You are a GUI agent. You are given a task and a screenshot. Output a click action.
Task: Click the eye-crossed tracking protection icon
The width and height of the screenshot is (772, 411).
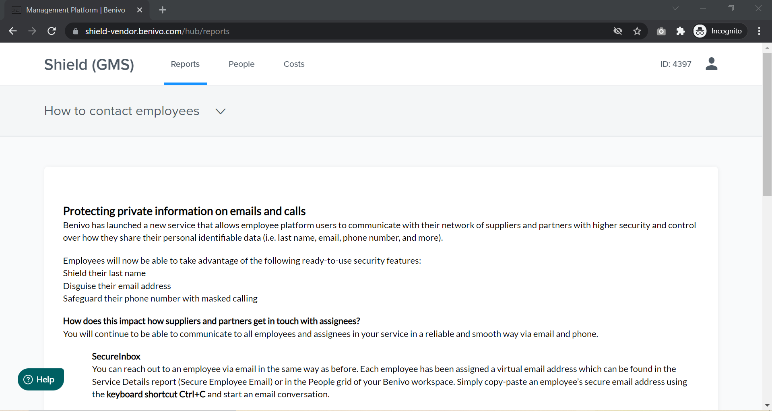[x=618, y=31]
